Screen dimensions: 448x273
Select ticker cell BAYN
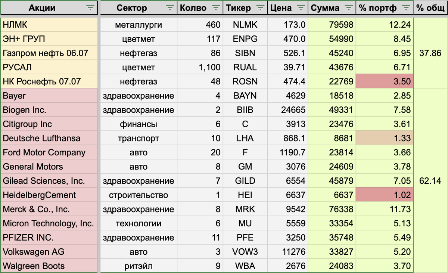[x=245, y=96]
